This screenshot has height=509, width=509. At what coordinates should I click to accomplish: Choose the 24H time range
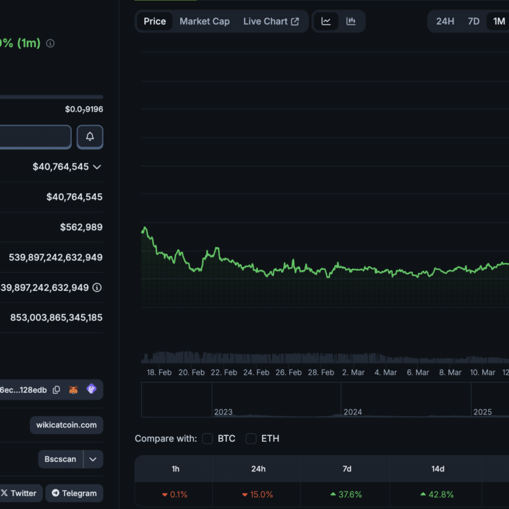pos(445,22)
